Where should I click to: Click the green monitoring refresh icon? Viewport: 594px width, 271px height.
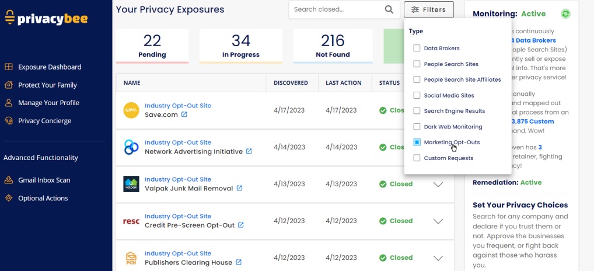pyautogui.click(x=565, y=14)
